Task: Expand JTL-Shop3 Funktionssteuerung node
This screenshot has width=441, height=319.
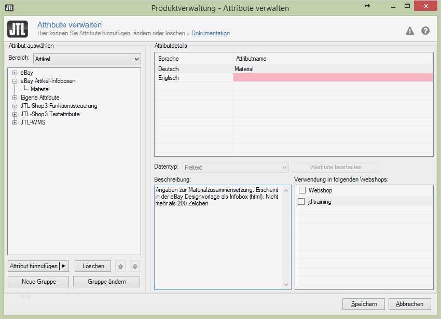Action: click(15, 106)
